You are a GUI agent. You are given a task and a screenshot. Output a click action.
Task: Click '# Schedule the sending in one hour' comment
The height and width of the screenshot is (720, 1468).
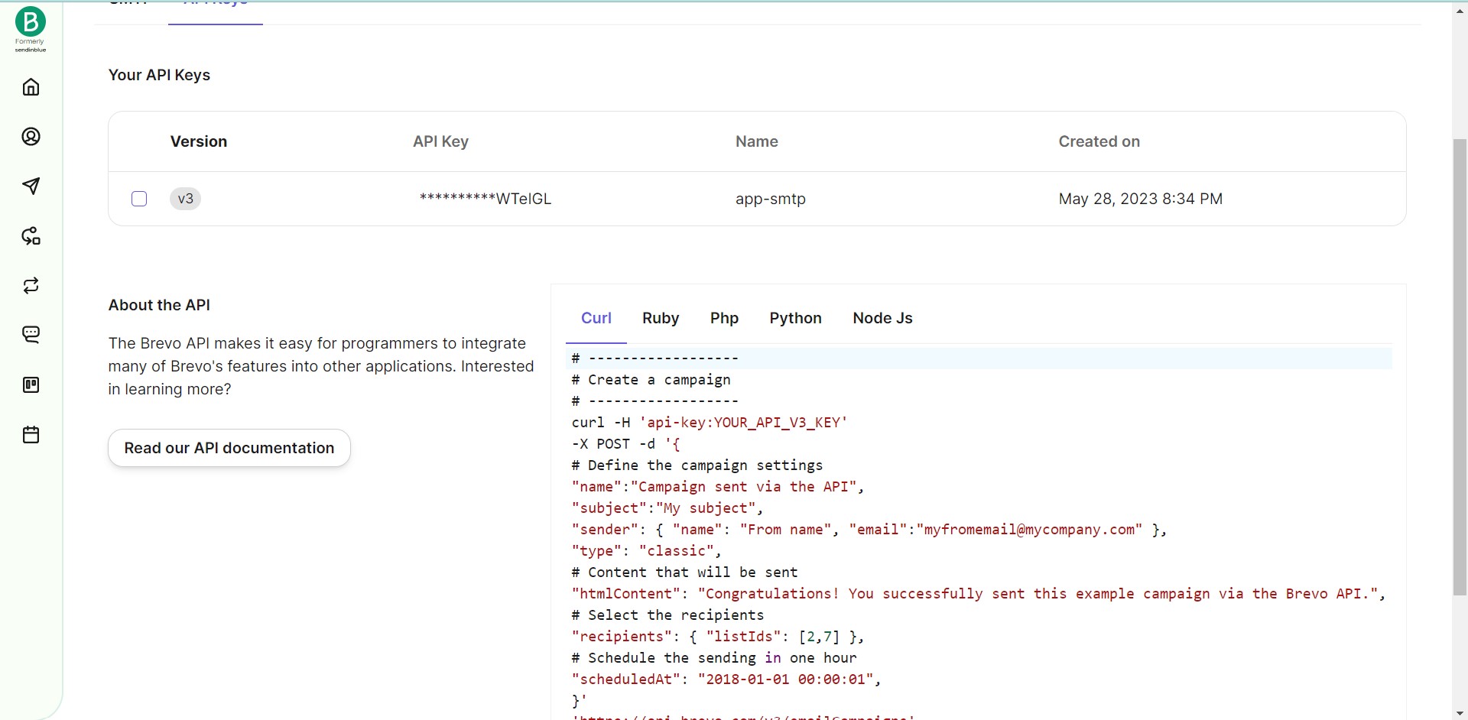[x=714, y=658]
